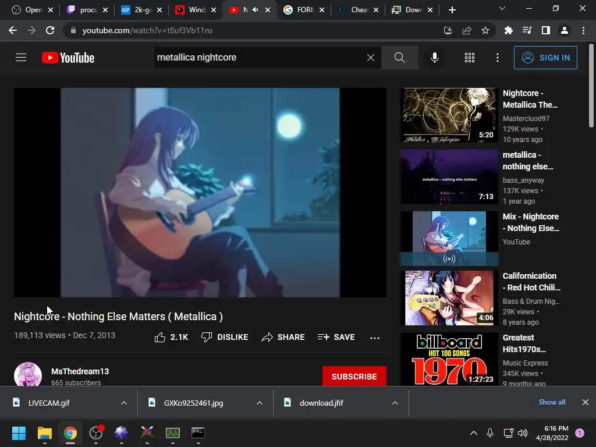Open Chrome profile icon
The width and height of the screenshot is (596, 447).
565,30
